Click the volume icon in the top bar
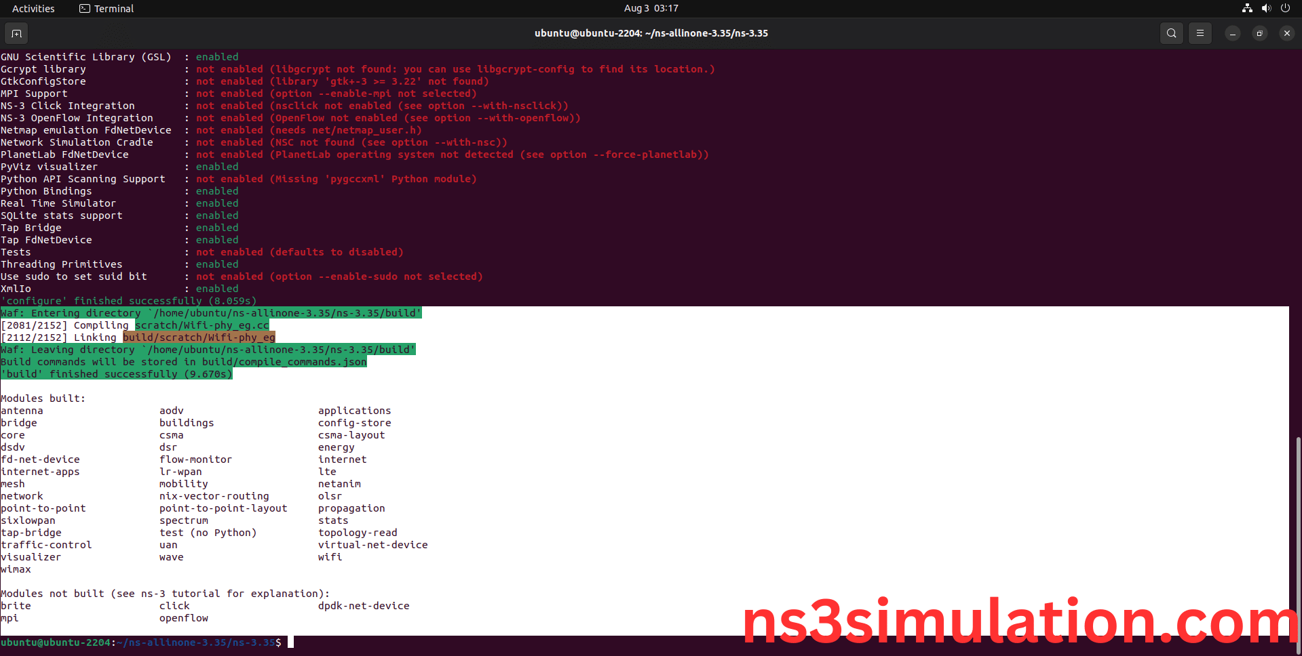Viewport: 1302px width, 656px height. pyautogui.click(x=1266, y=8)
